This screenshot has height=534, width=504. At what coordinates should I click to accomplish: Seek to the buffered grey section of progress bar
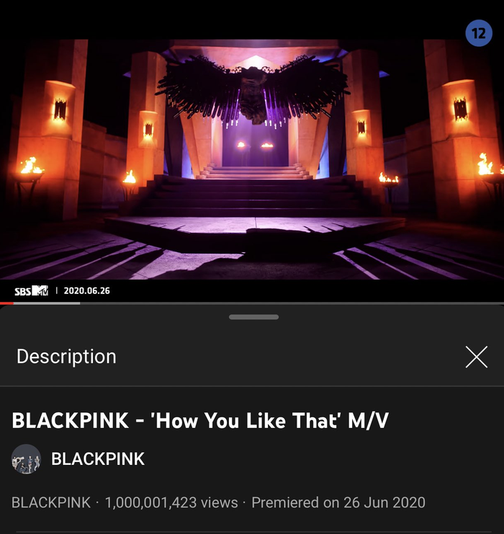[x=47, y=303]
